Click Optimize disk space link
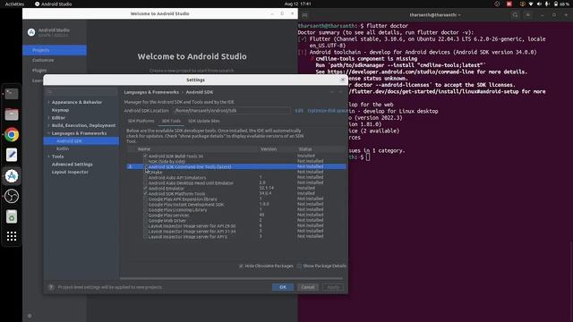573x322 pixels. pos(328,111)
